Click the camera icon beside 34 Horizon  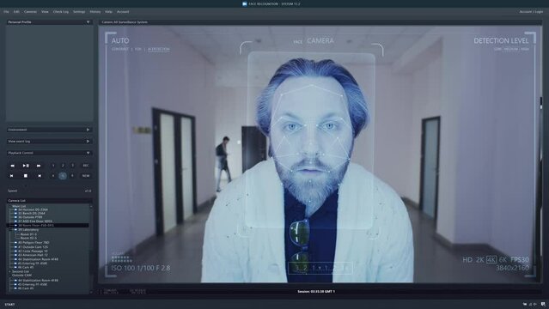coord(15,209)
